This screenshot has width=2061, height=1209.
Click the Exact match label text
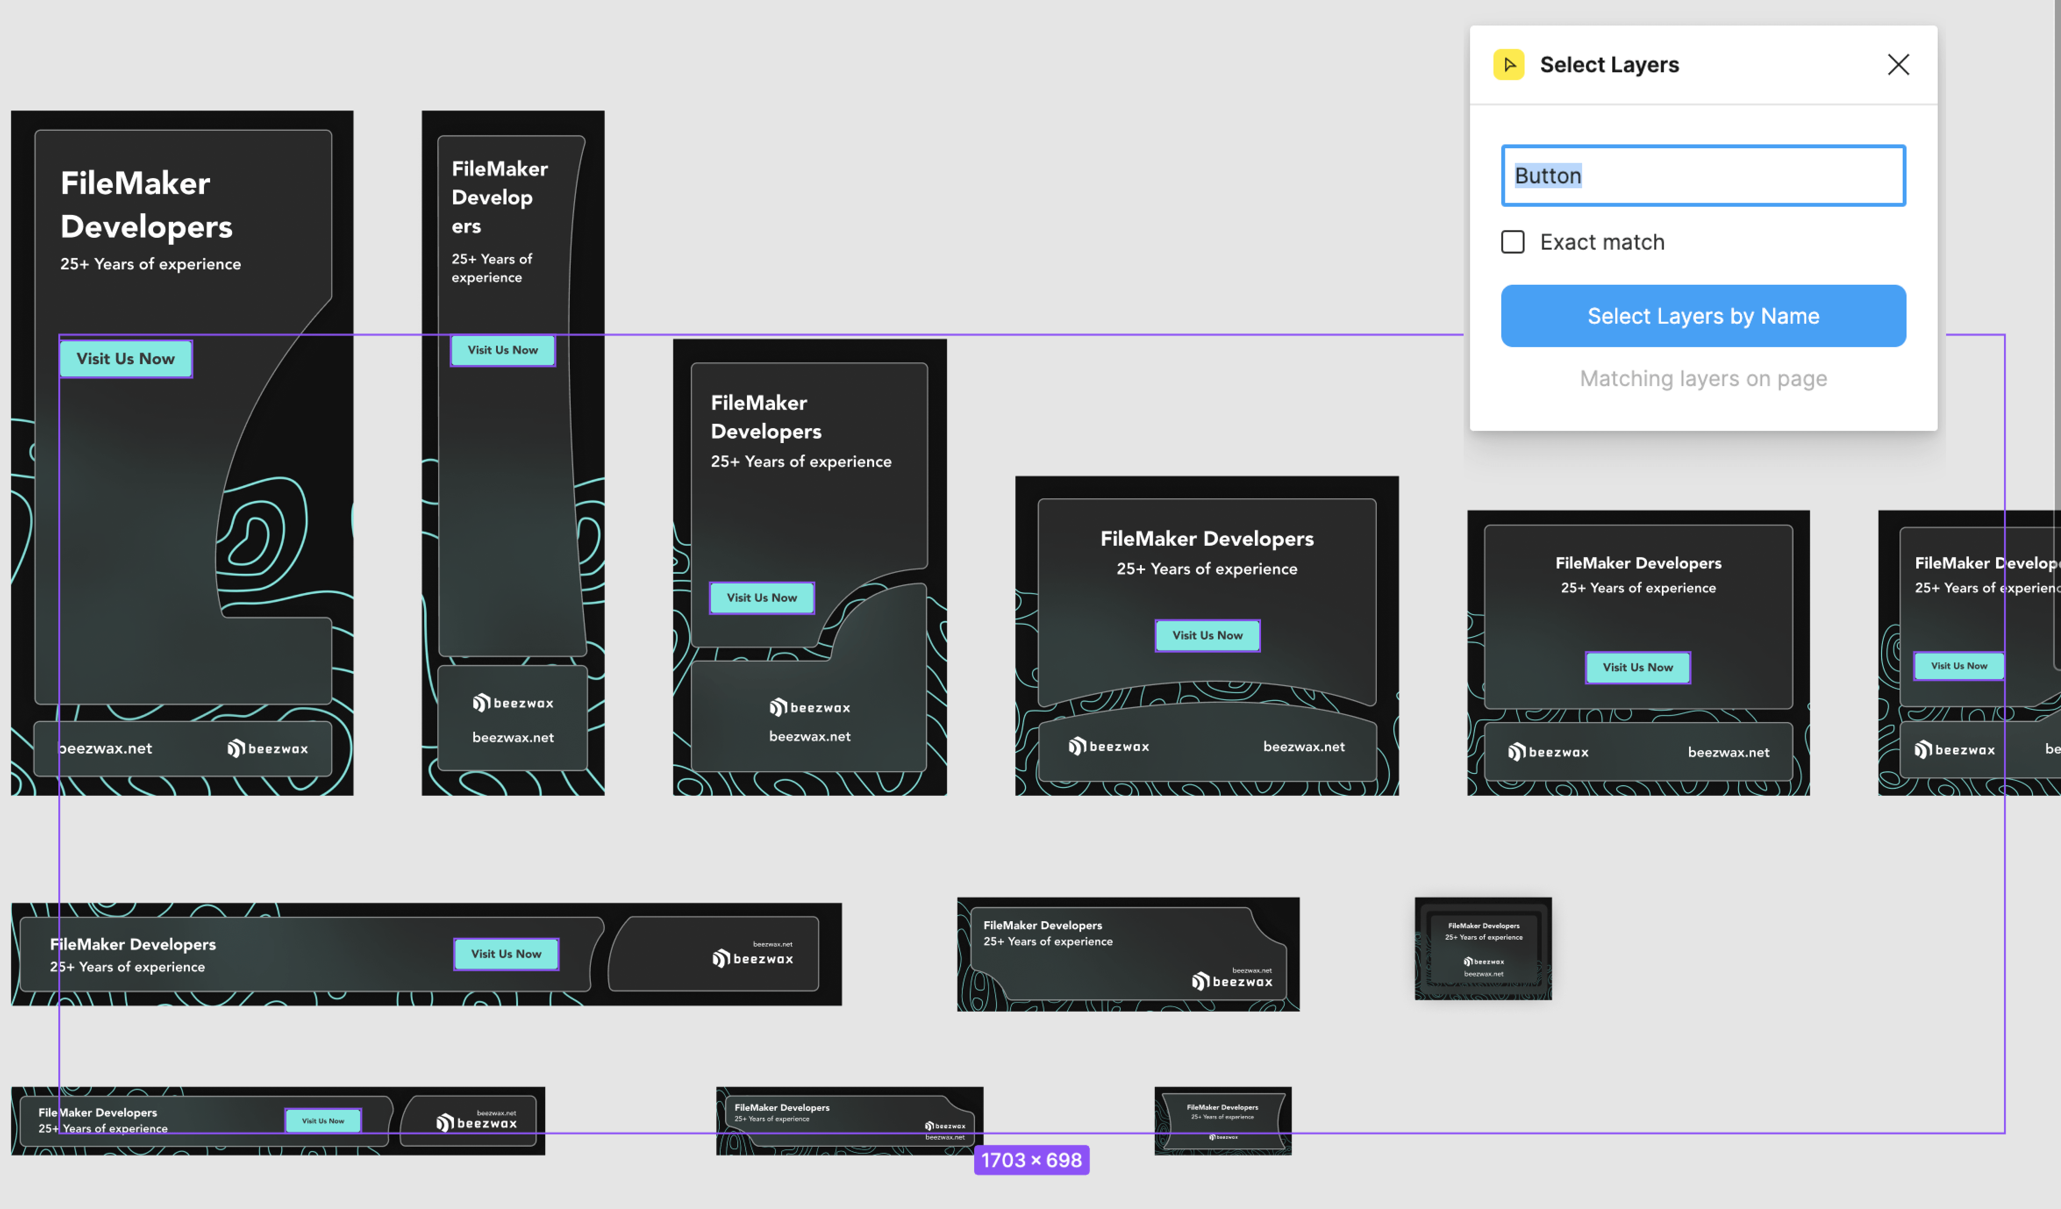click(x=1601, y=242)
